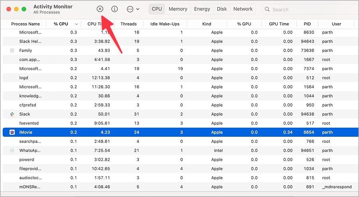This screenshot has height=197, width=359.
Task: Click in the Search field
Action: click(x=310, y=10)
